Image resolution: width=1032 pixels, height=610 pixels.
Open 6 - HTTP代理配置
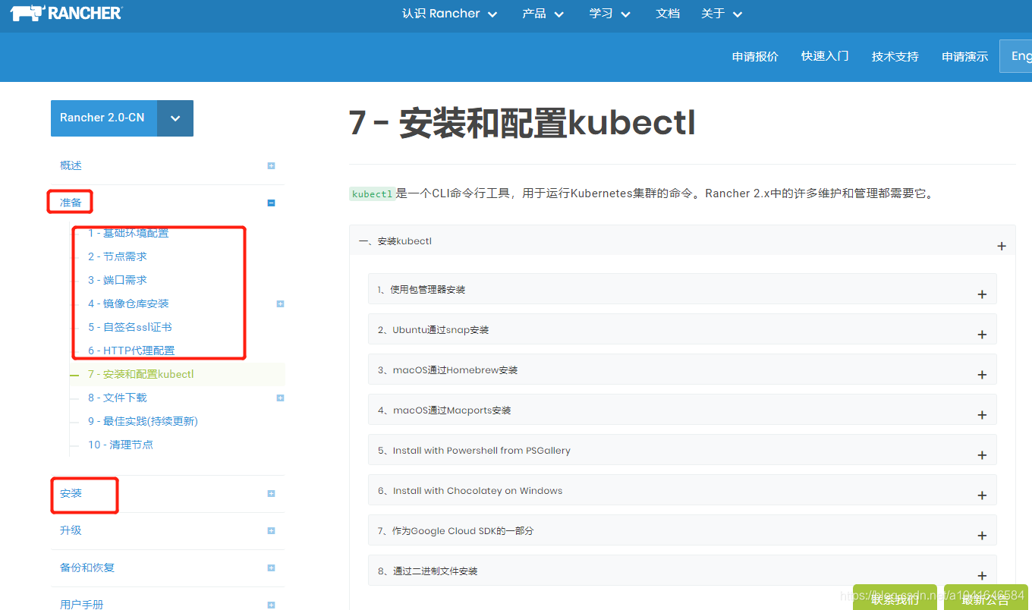tap(131, 351)
